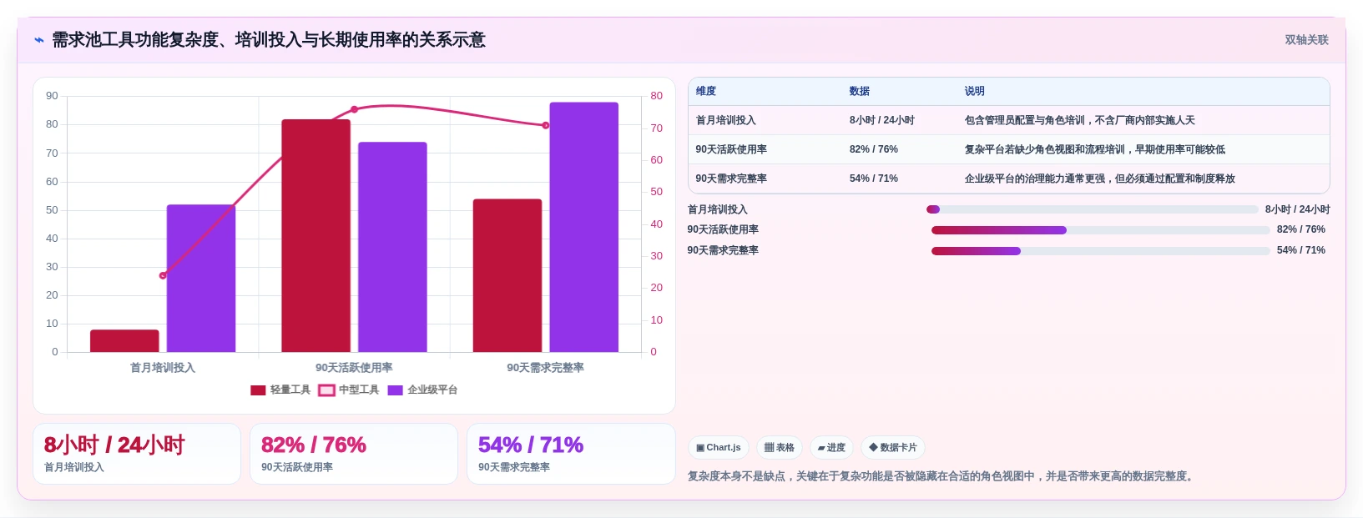Open the 54% / 71% stat card
The width and height of the screenshot is (1363, 518).
click(x=571, y=454)
